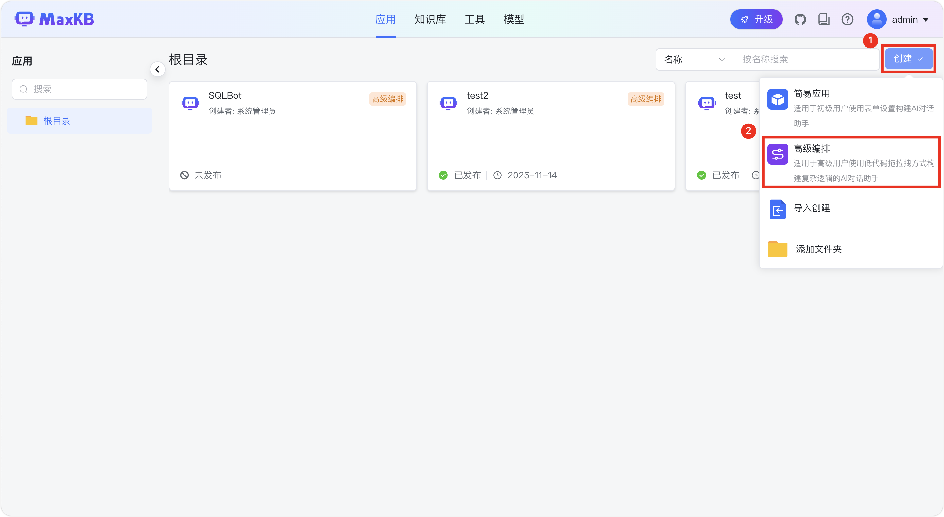Select the 简易应用 cube icon

click(778, 99)
